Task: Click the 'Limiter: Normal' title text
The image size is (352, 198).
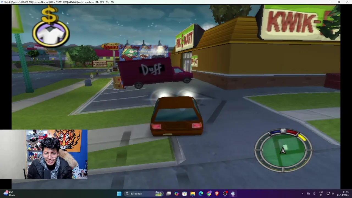Action: [x=40, y=2]
